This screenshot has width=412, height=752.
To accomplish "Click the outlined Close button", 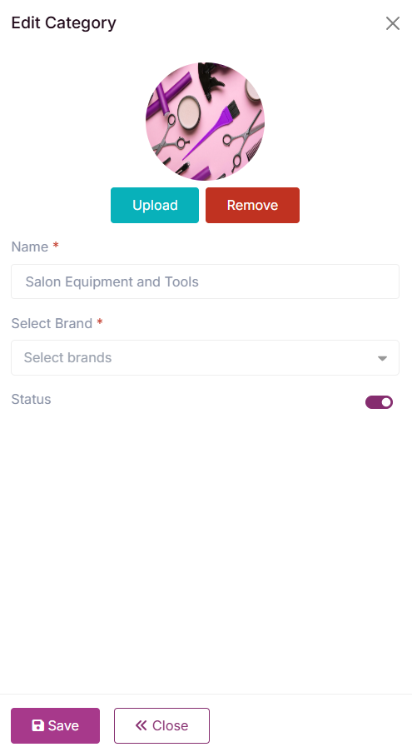I will pos(161,725).
